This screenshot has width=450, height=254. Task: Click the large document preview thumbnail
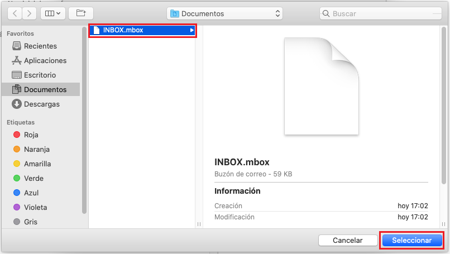click(321, 86)
